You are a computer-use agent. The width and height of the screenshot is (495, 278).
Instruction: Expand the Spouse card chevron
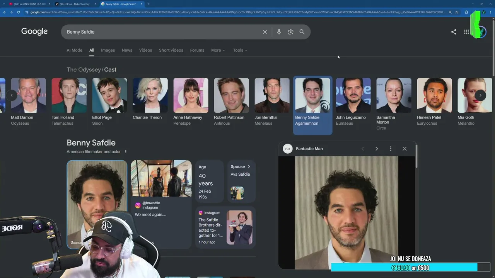pyautogui.click(x=249, y=167)
